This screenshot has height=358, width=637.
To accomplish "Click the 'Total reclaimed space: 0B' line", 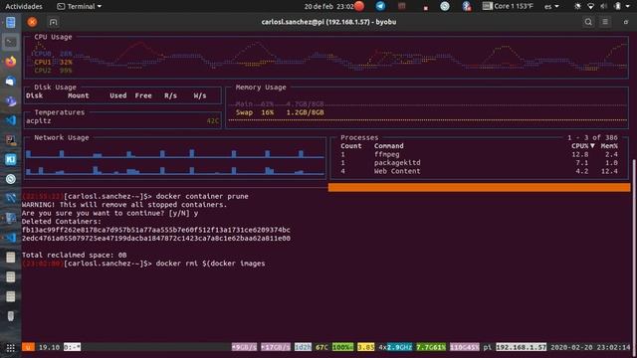I will pyautogui.click(x=74, y=255).
